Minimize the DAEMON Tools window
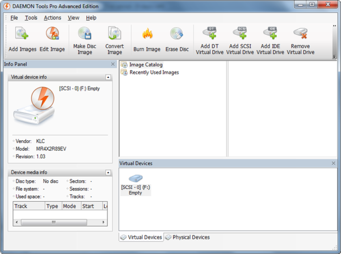The width and height of the screenshot is (341, 254). [300, 4]
